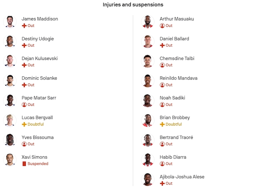
Task: Click Bertrand Traoré's name link
Action: pyautogui.click(x=176, y=137)
